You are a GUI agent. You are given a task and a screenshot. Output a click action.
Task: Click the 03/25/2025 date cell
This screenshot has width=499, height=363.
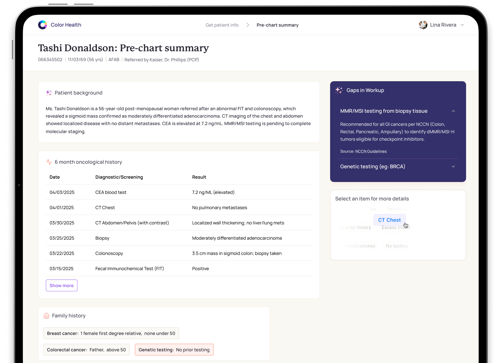click(62, 238)
